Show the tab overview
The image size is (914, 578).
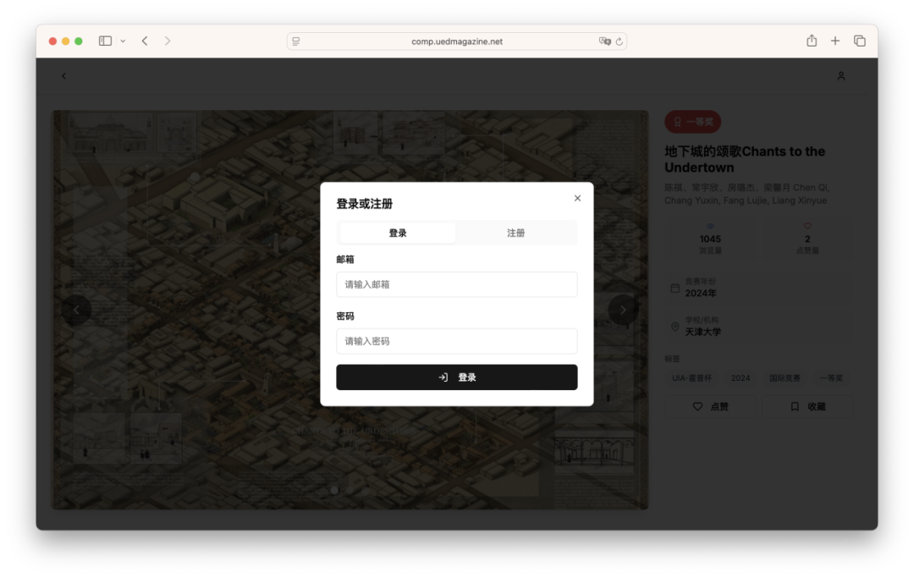[860, 41]
